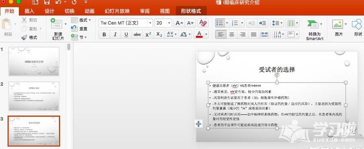Click Convert to SmartArt icon
This screenshot has width=364, height=149.
click(313, 25)
